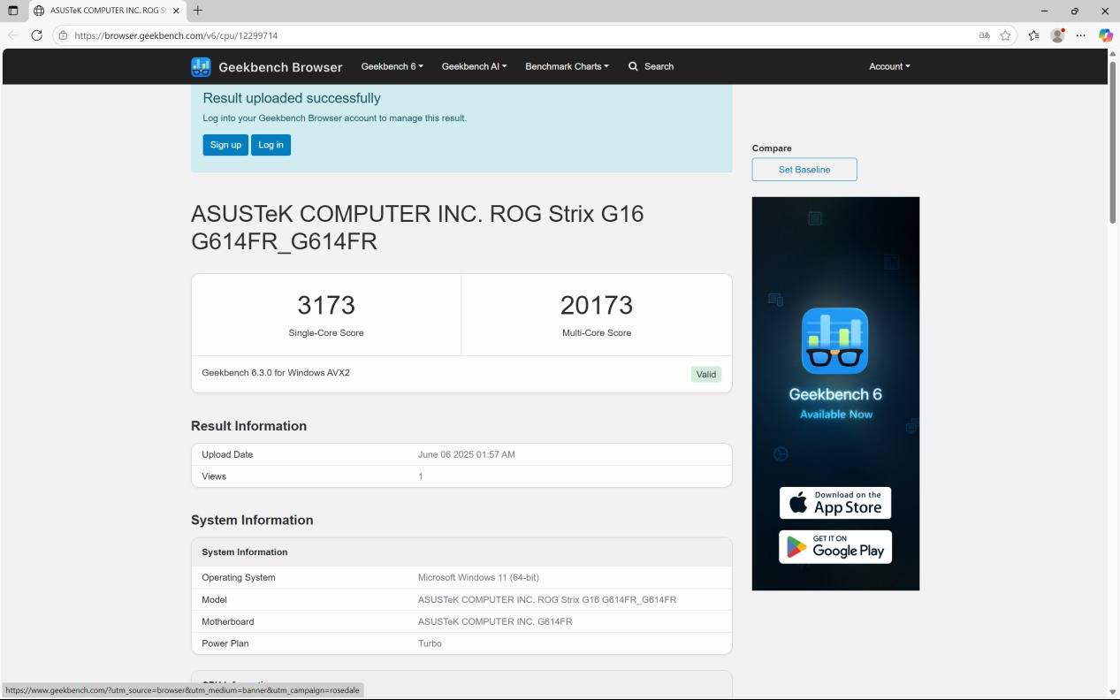The height and width of the screenshot is (700, 1120).
Task: Expand the Geekbench AI dropdown menu
Action: (x=474, y=66)
